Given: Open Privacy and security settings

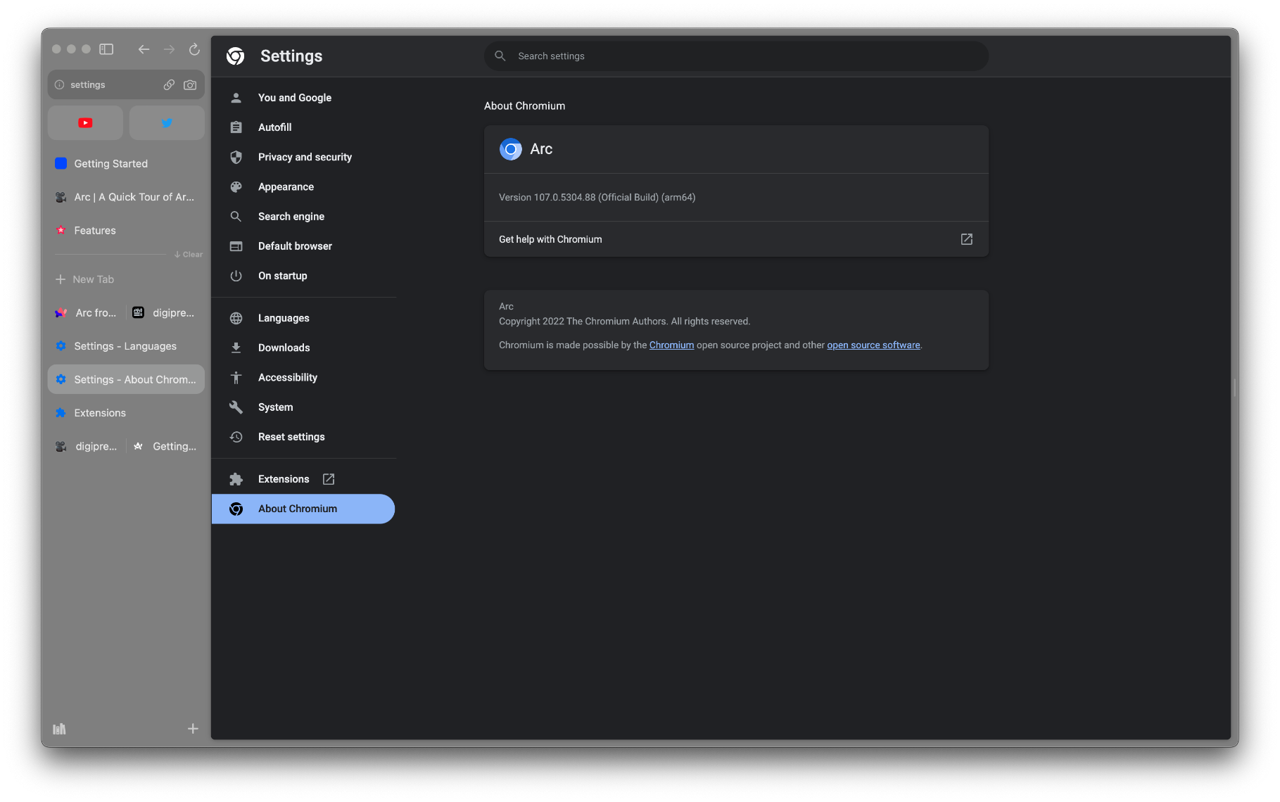Looking at the screenshot, I should coord(305,157).
